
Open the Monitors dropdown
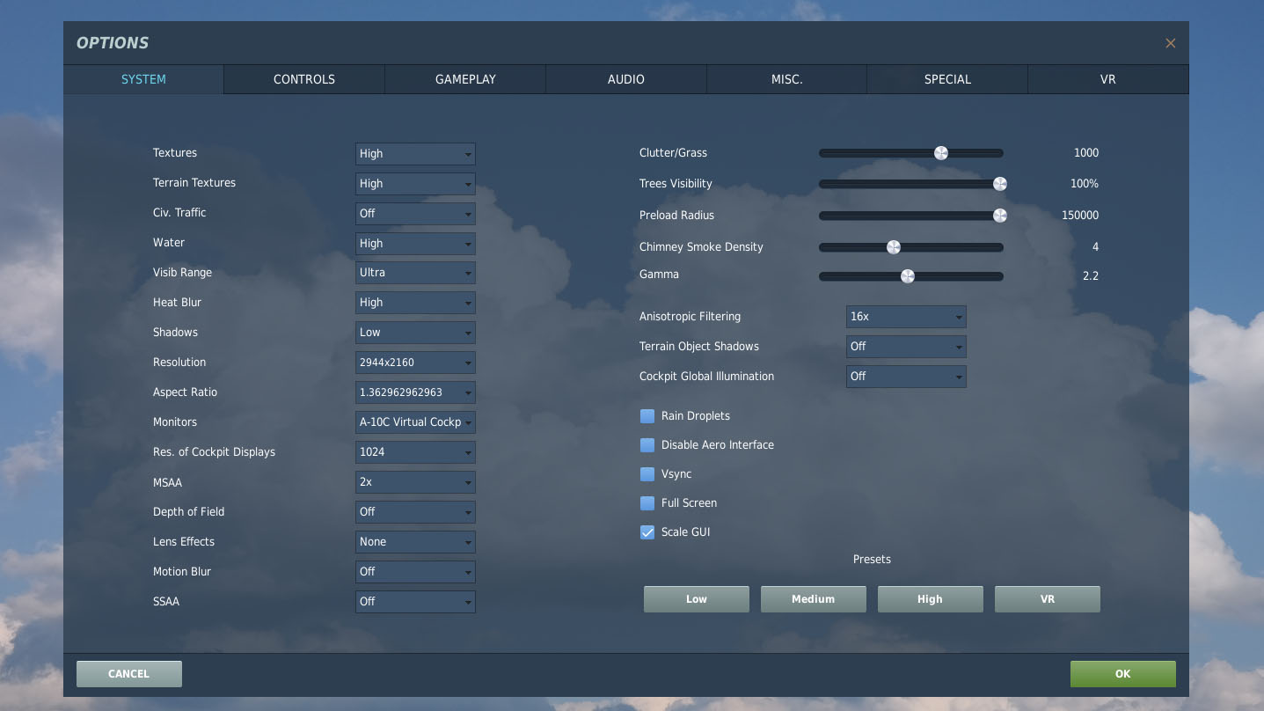[x=415, y=422]
